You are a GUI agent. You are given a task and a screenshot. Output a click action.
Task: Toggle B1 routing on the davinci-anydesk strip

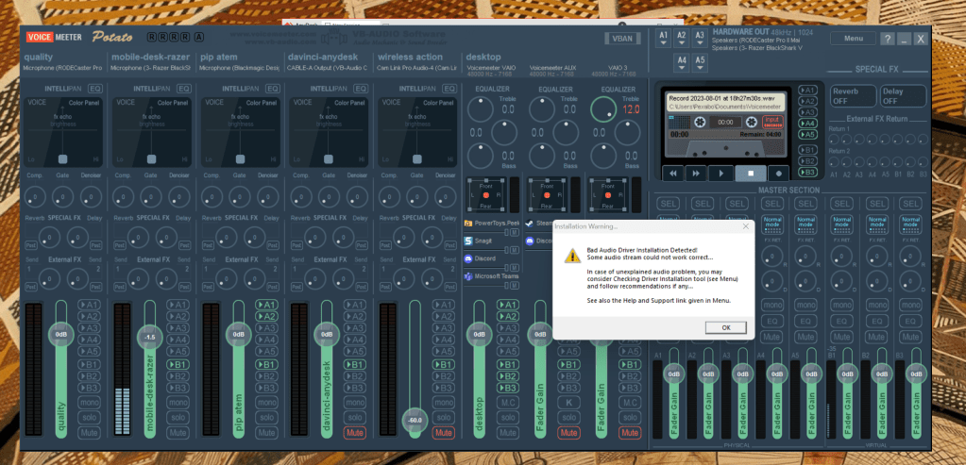tap(355, 365)
